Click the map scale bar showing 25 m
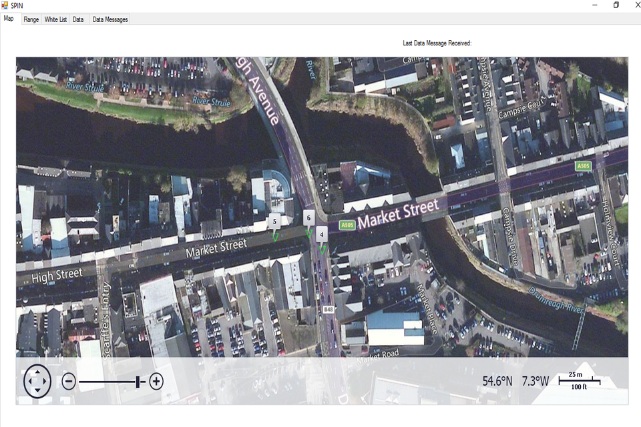 tap(578, 381)
